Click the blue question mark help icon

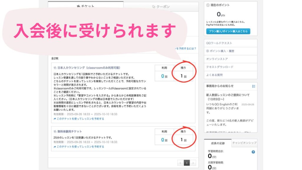253,152
